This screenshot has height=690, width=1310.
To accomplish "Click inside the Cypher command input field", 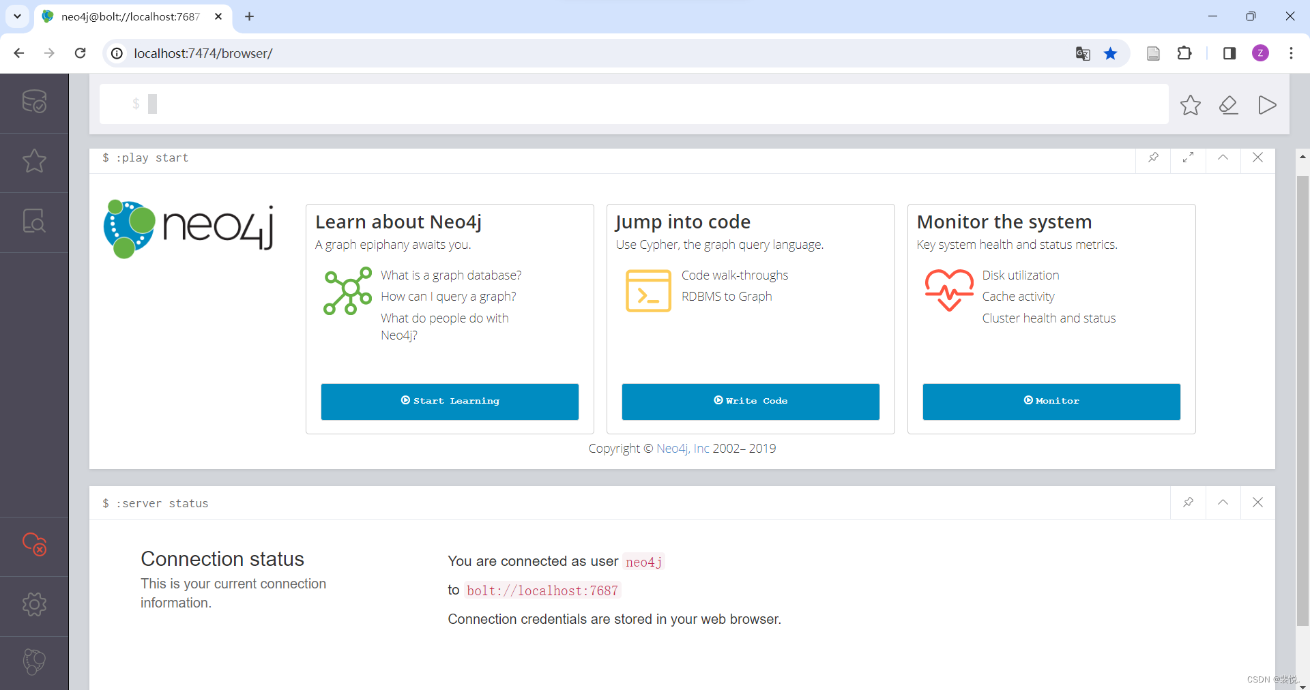I will tap(478, 104).
